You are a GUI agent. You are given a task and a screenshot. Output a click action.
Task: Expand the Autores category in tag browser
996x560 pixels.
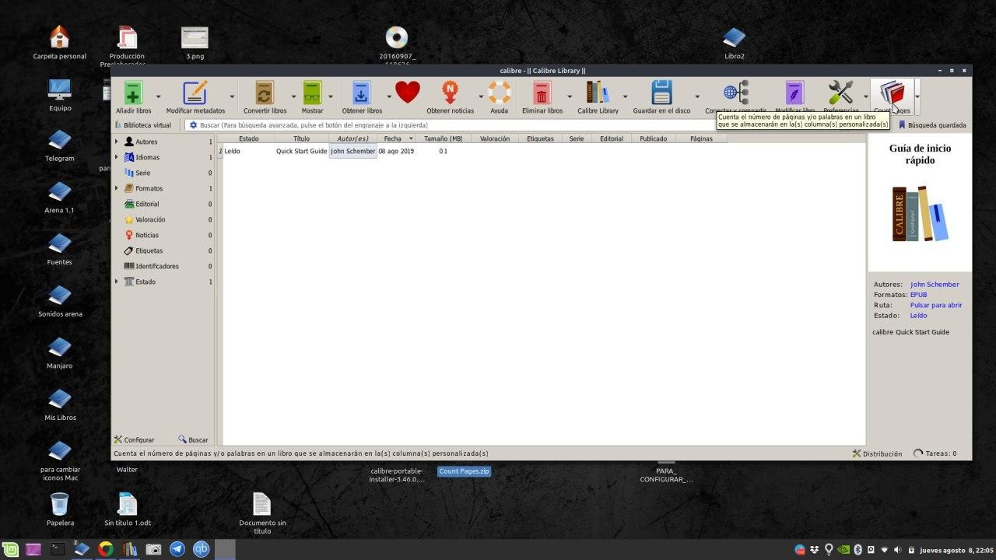point(117,142)
